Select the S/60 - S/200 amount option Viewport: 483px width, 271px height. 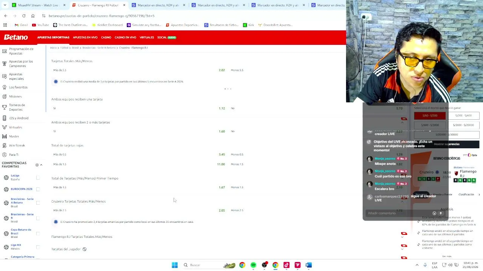point(430,116)
